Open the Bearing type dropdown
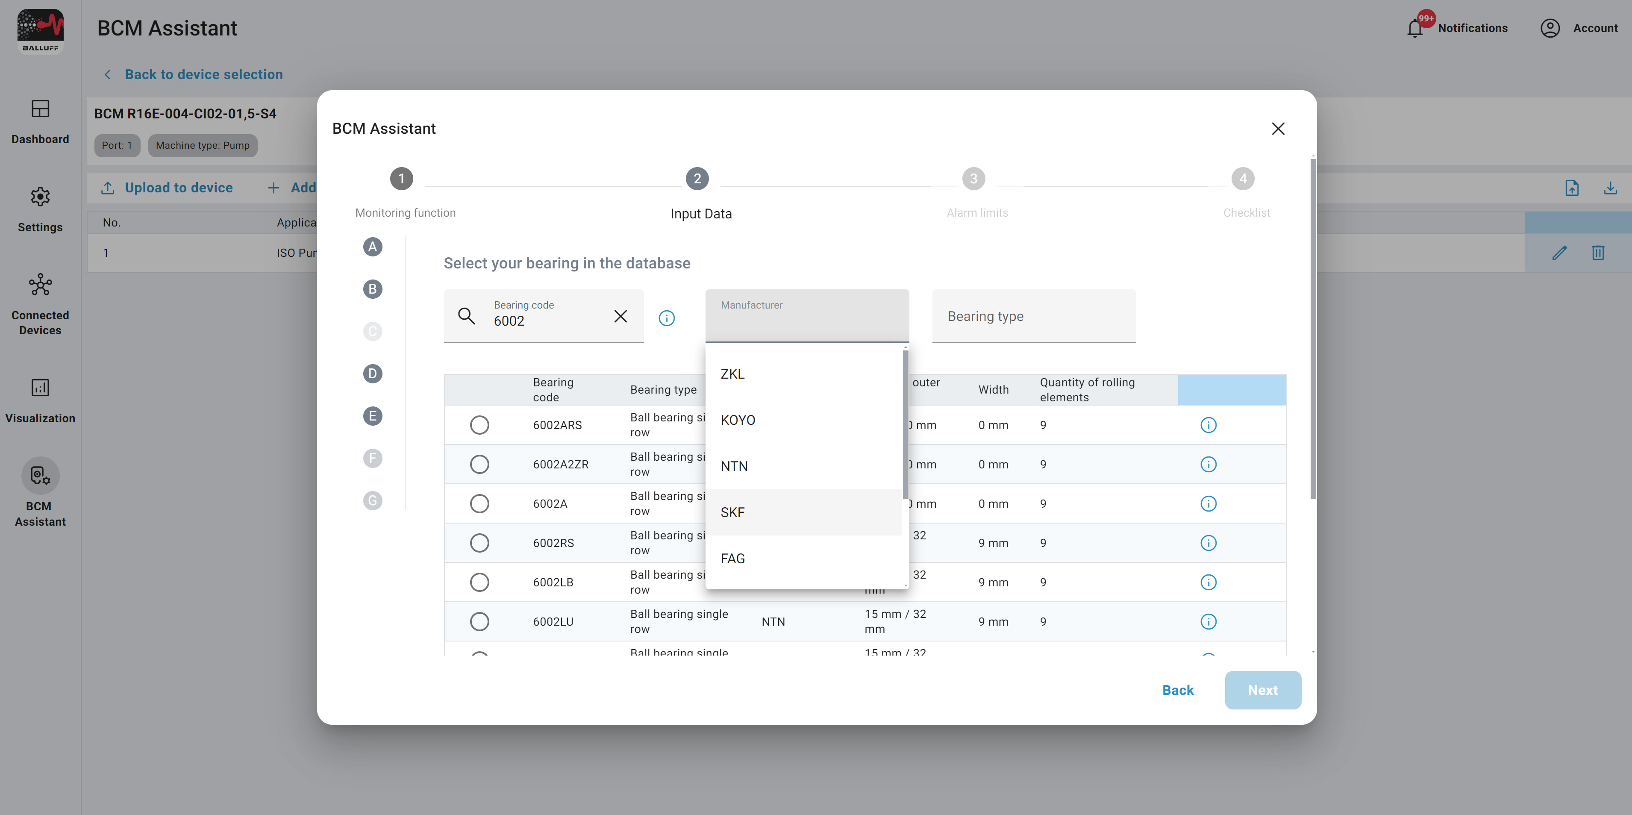Screen dimensions: 1632x815 [1033, 316]
